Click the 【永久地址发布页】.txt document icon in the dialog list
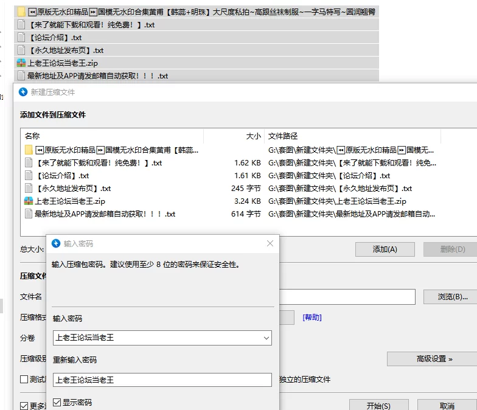This screenshot has height=410, width=477. [29, 188]
